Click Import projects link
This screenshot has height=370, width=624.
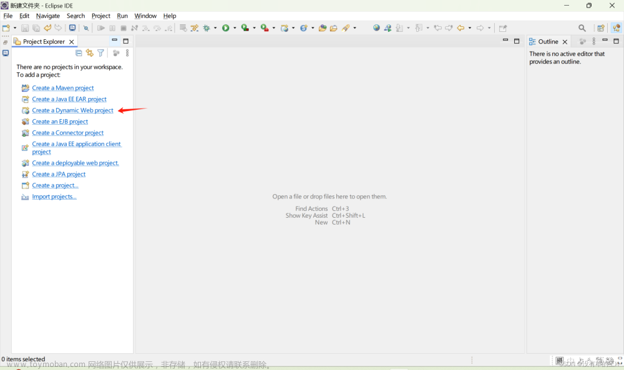coord(54,197)
